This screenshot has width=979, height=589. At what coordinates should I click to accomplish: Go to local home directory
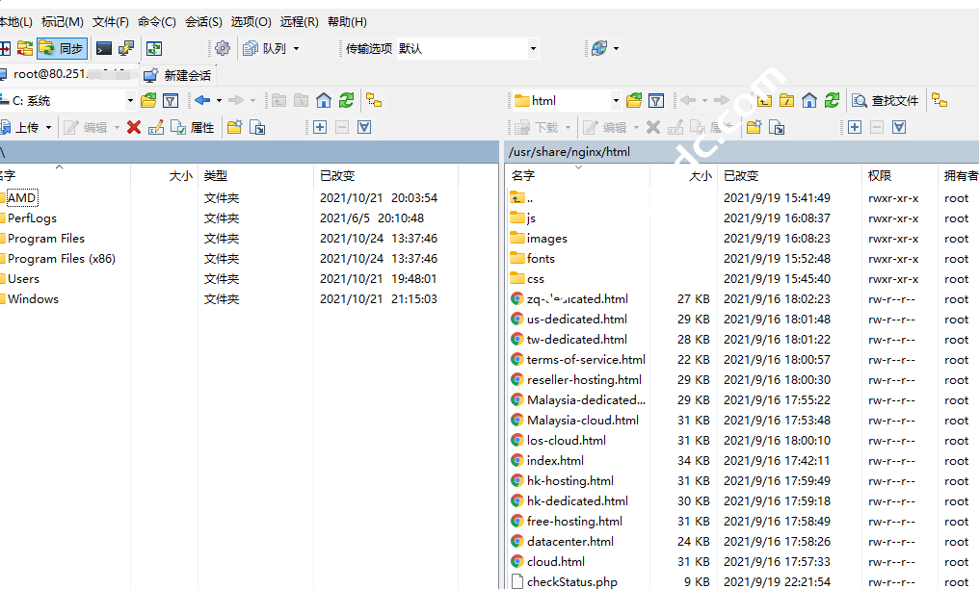click(324, 100)
